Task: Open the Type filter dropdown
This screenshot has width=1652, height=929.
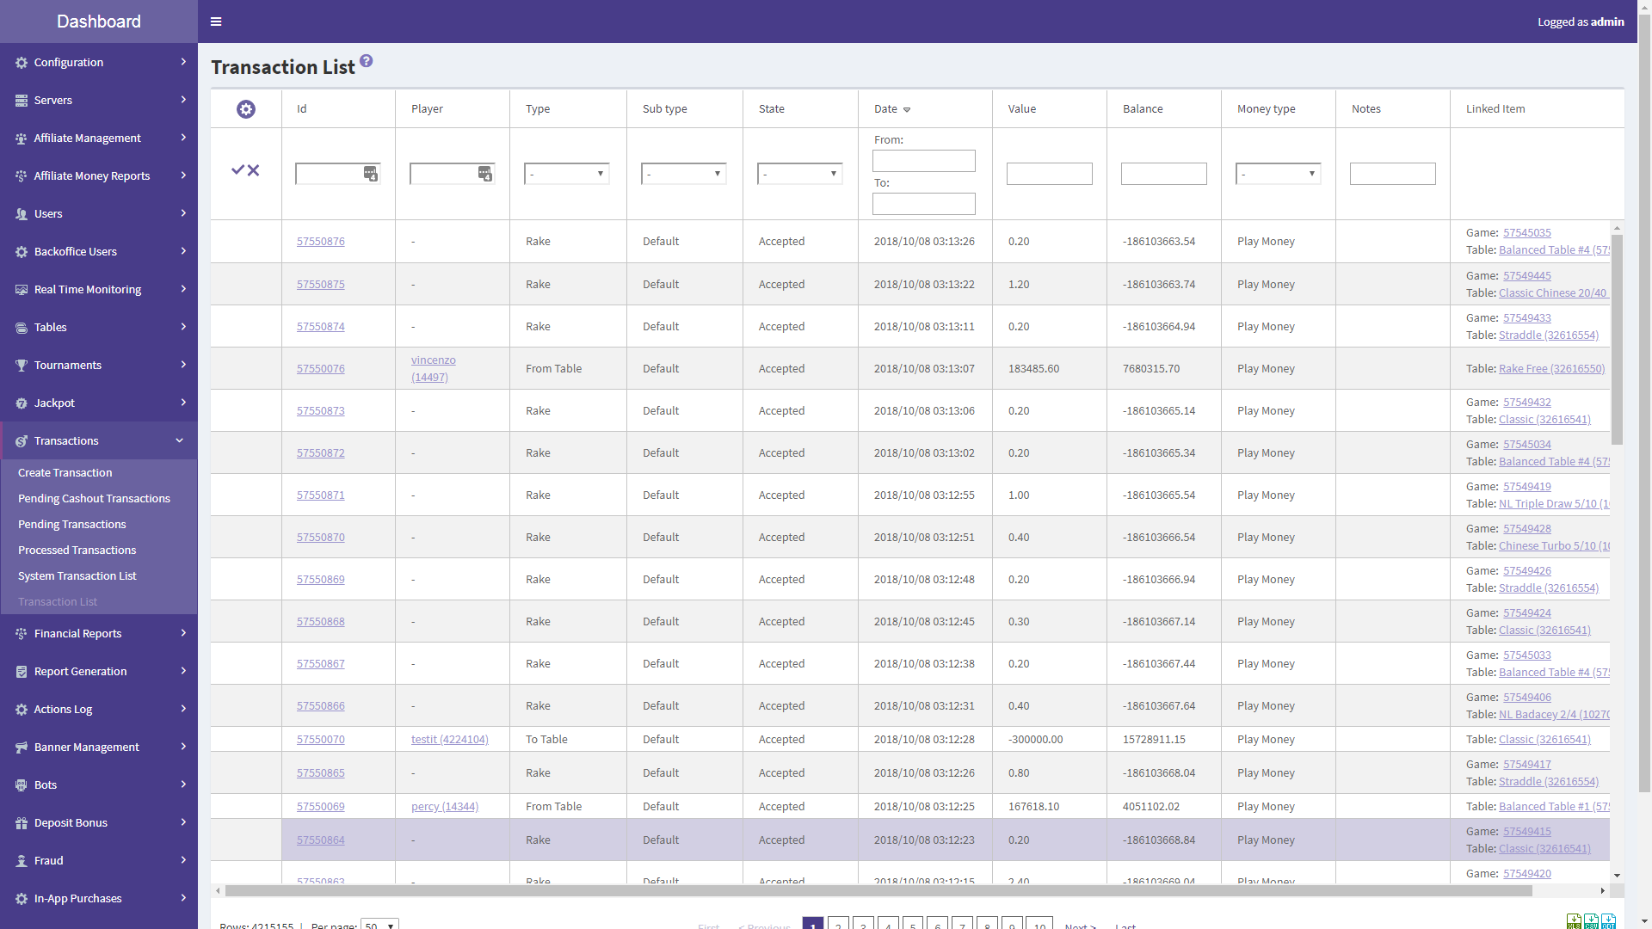Action: tap(567, 174)
